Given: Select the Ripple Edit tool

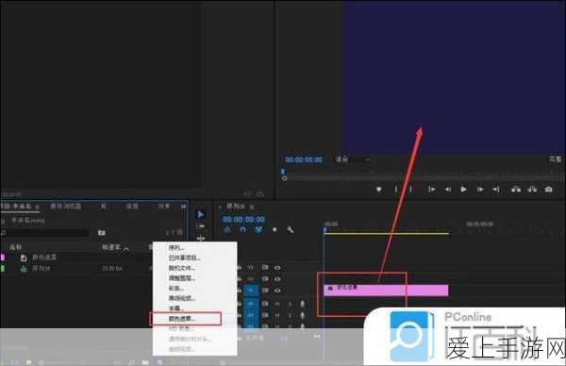Looking at the screenshot, I should (x=201, y=238).
